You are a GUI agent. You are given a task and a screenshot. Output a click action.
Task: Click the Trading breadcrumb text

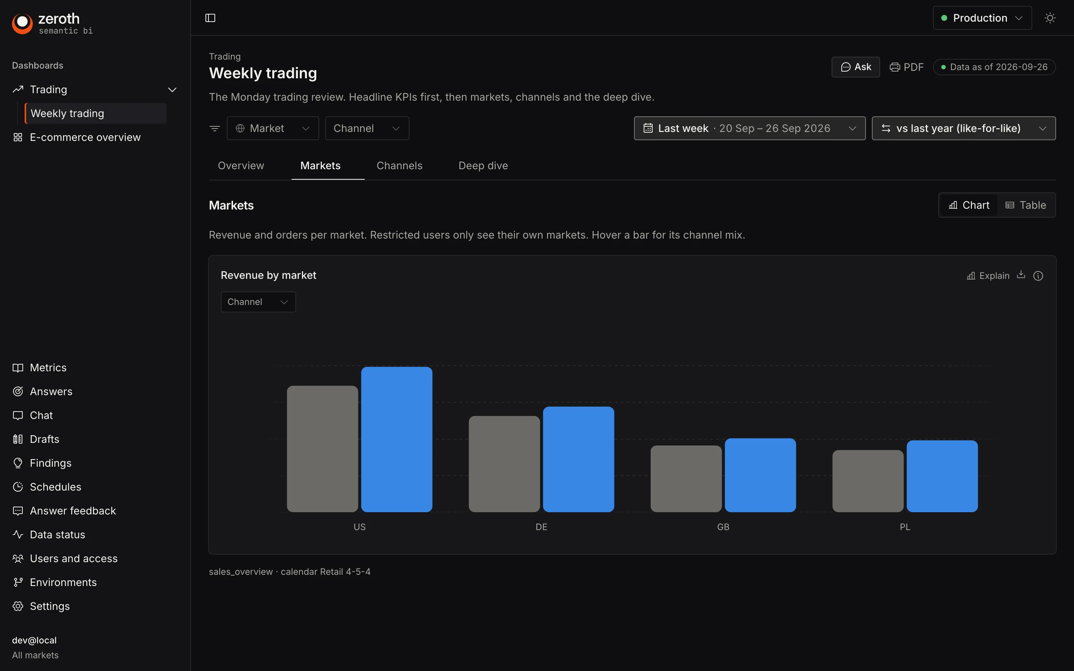pyautogui.click(x=225, y=56)
